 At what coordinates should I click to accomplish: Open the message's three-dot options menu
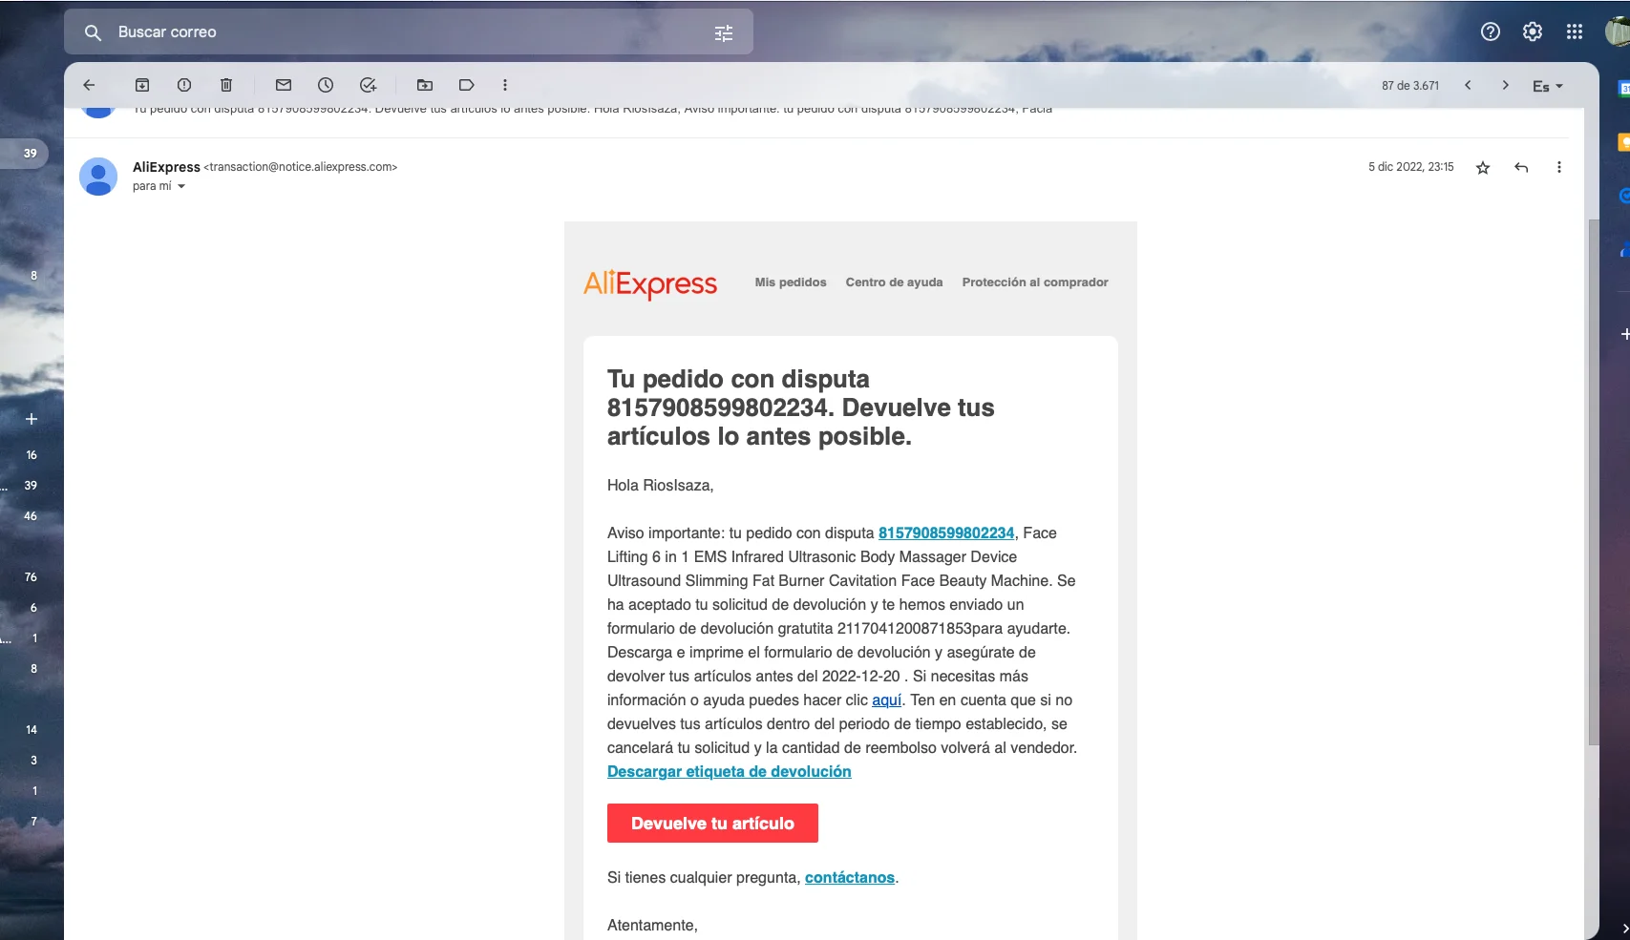point(1559,168)
